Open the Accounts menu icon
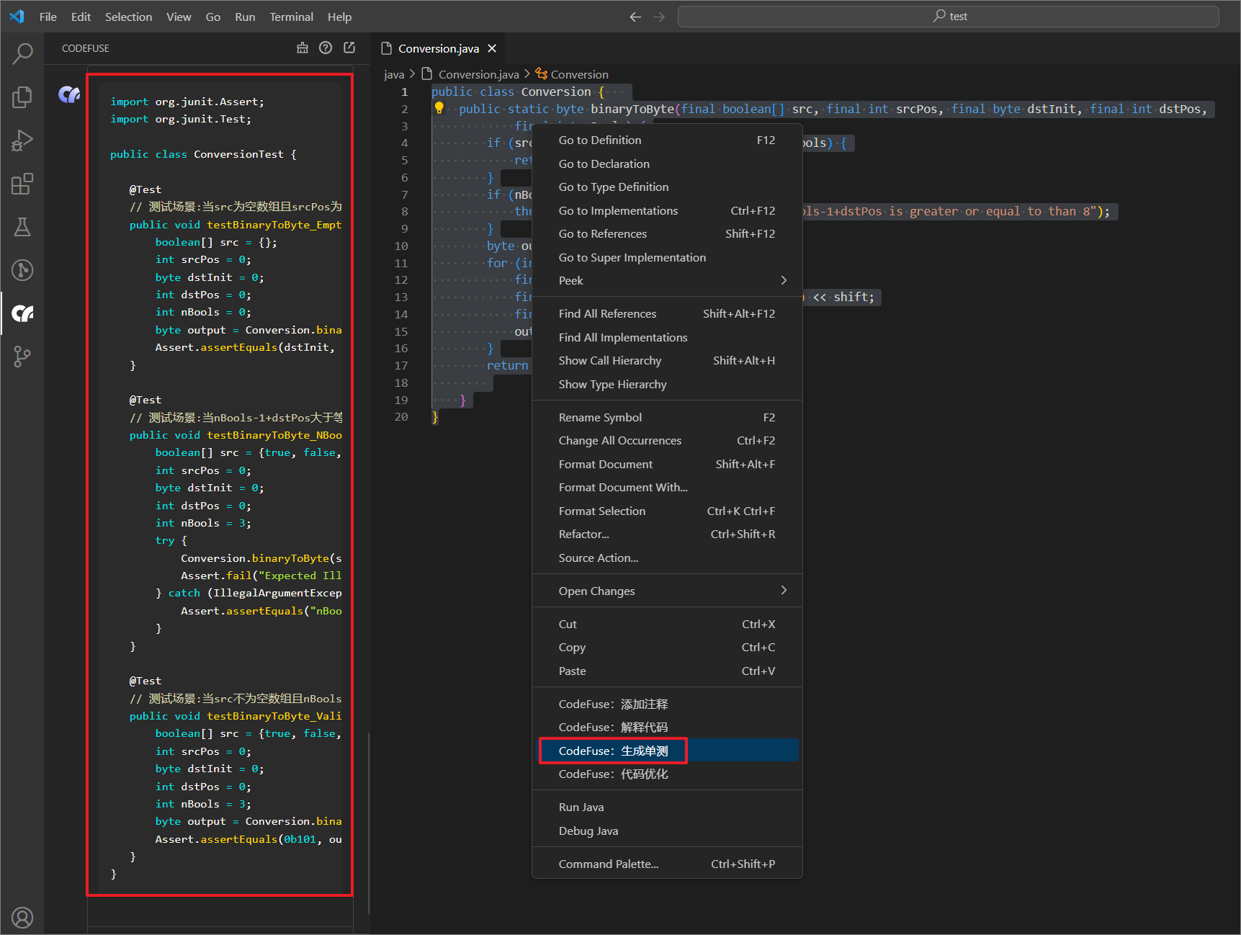 [x=22, y=918]
